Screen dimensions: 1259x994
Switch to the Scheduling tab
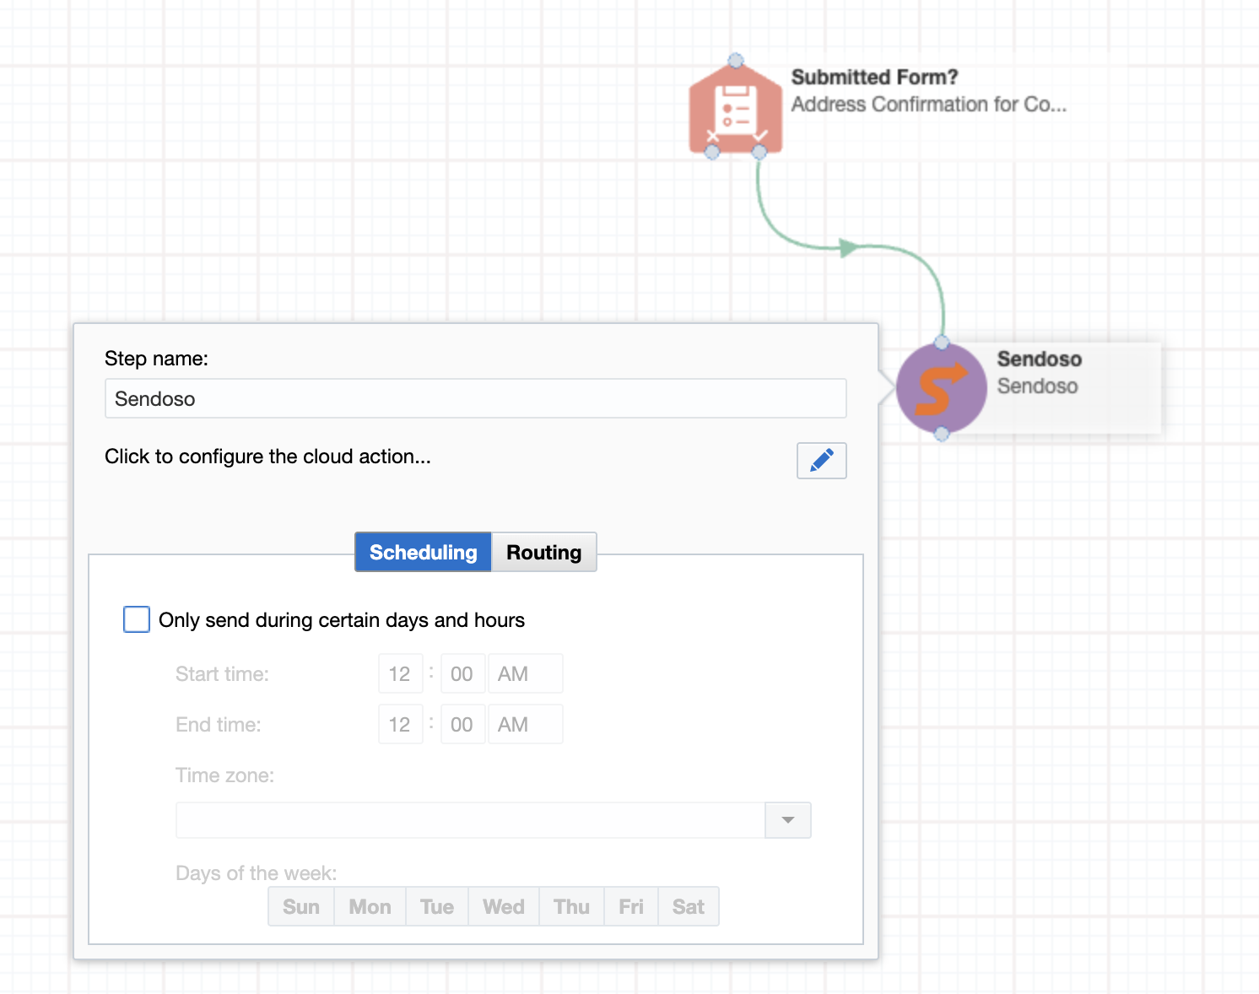coord(424,552)
